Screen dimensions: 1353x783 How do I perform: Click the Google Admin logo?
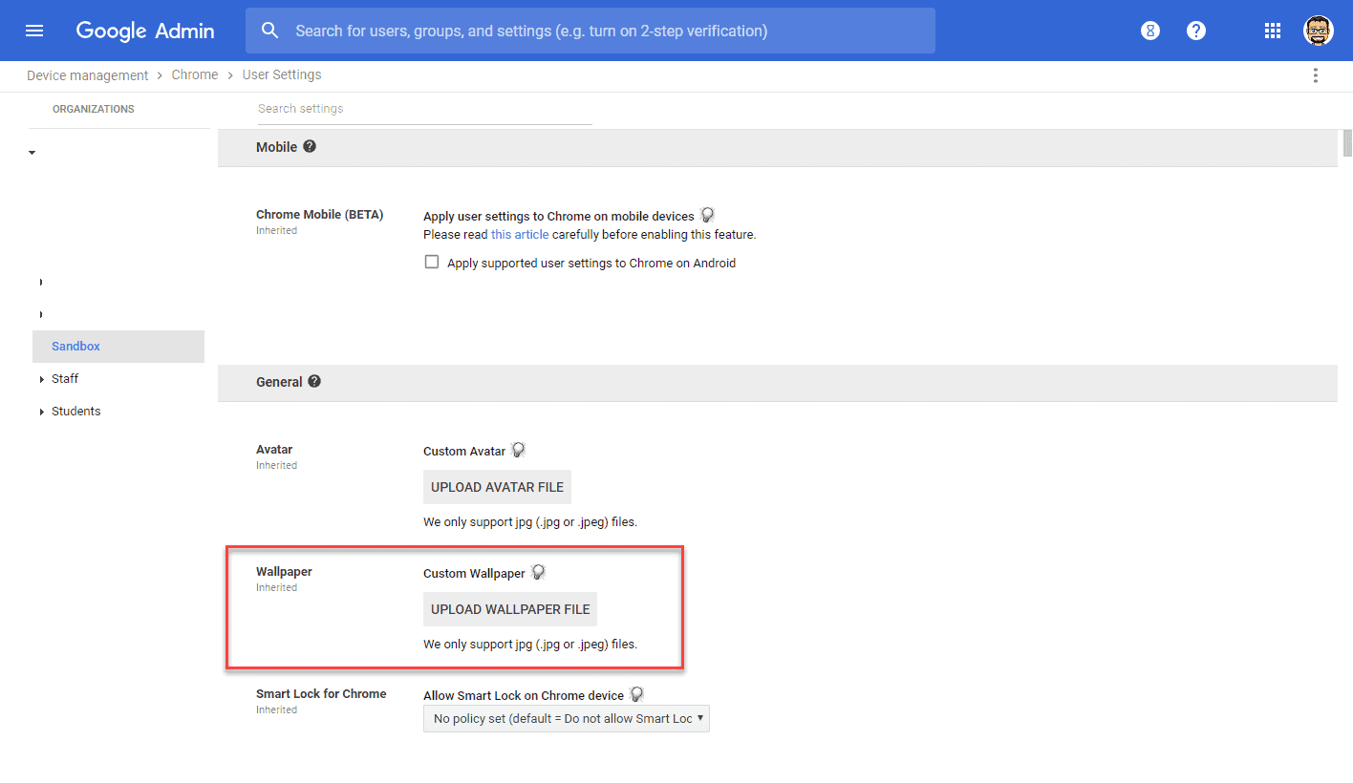point(145,31)
